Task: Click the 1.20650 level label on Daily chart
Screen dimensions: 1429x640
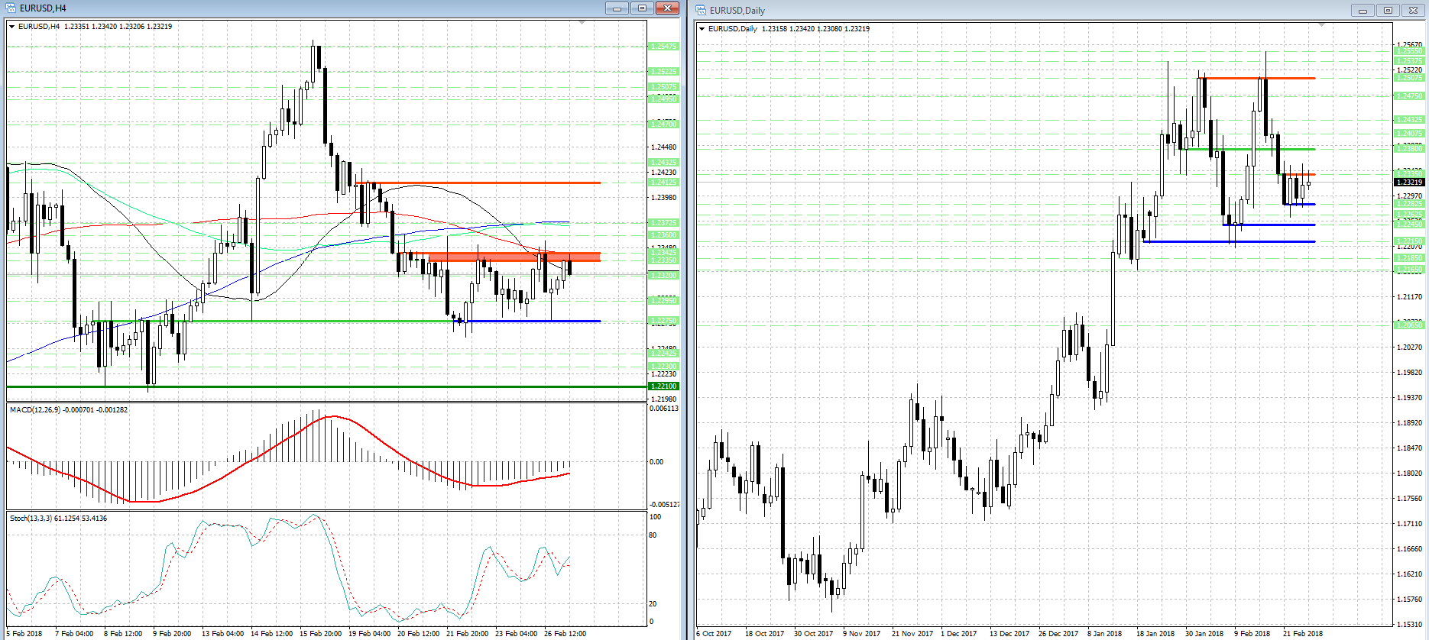Action: pos(1409,325)
